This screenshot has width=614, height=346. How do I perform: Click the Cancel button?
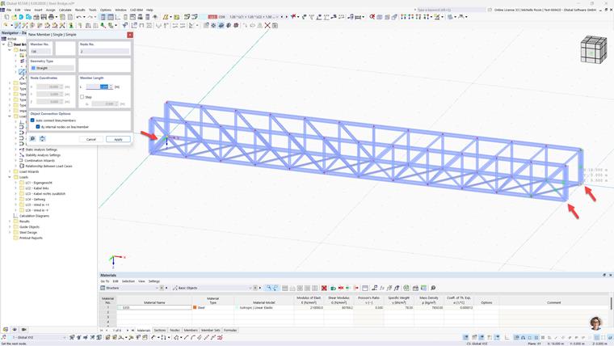pos(90,139)
